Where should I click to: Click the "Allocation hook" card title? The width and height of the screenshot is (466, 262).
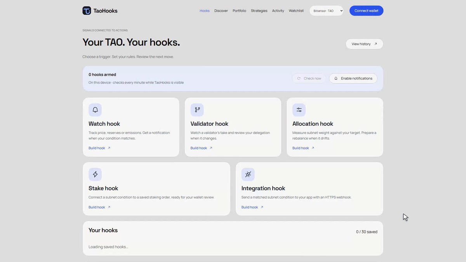313,124
